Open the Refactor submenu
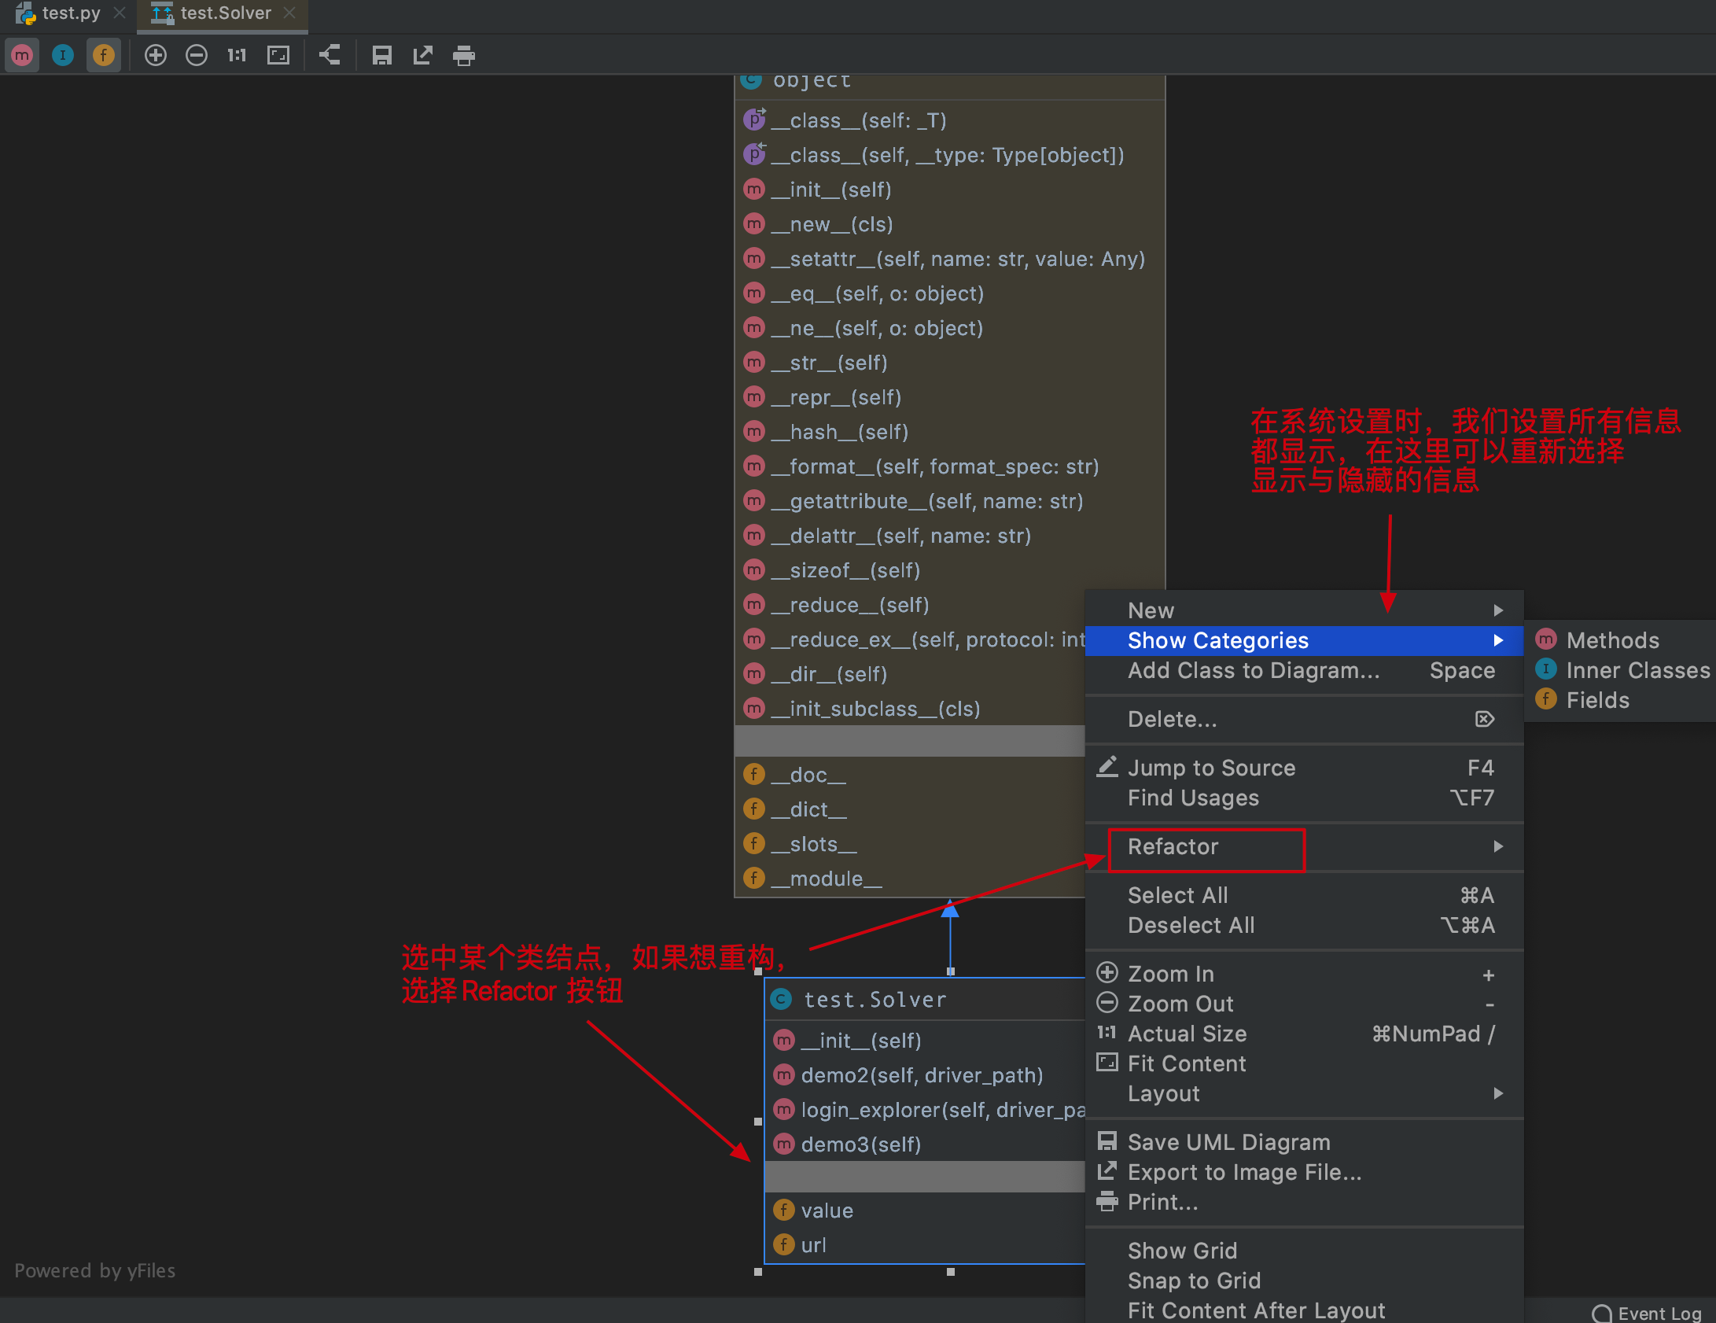The image size is (1716, 1323). 1304,846
